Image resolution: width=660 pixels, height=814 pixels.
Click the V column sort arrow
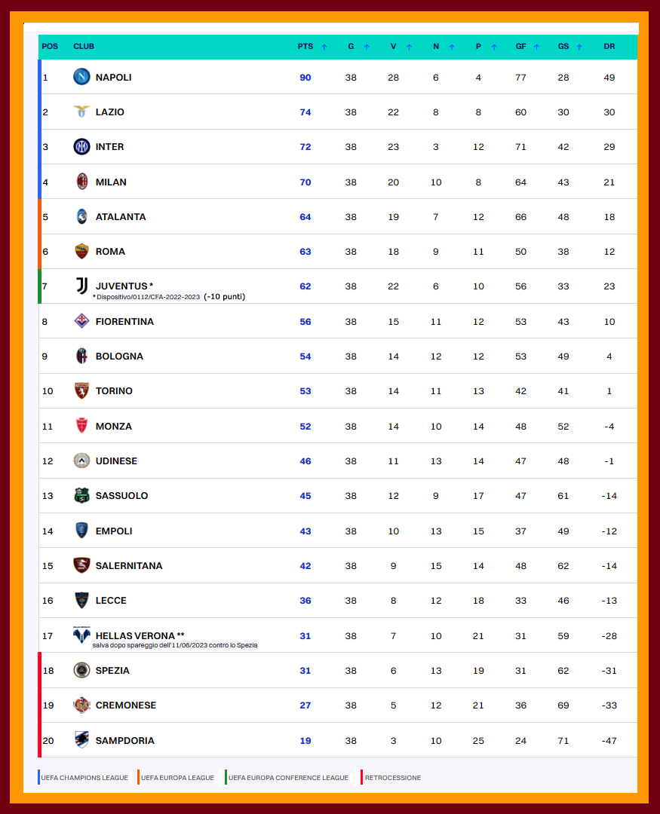[410, 47]
